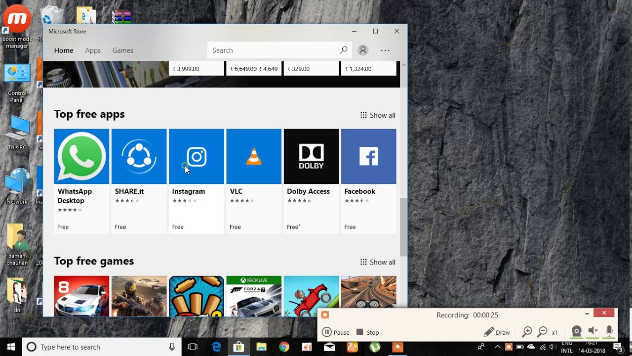This screenshot has height=356, width=632.
Task: Open Google Chrome from the taskbar
Action: (x=284, y=347)
